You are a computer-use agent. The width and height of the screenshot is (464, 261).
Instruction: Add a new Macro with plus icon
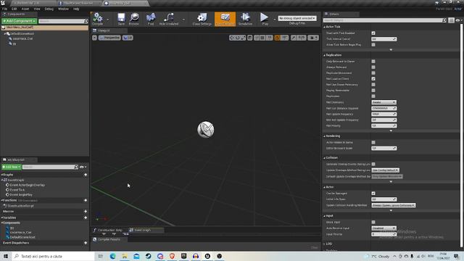click(x=86, y=211)
